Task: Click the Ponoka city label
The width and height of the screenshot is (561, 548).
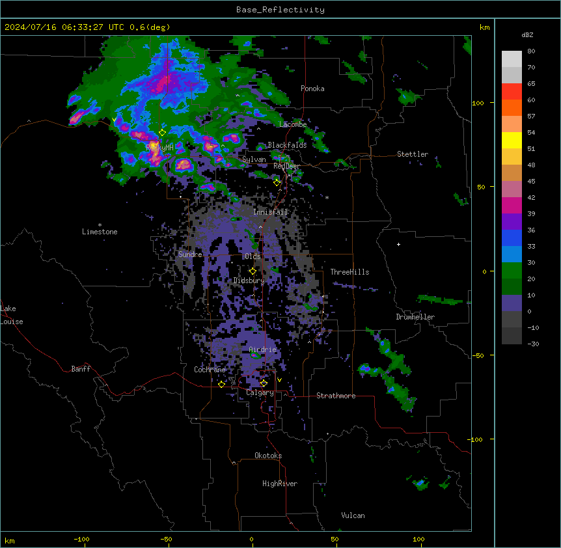Action: point(312,89)
